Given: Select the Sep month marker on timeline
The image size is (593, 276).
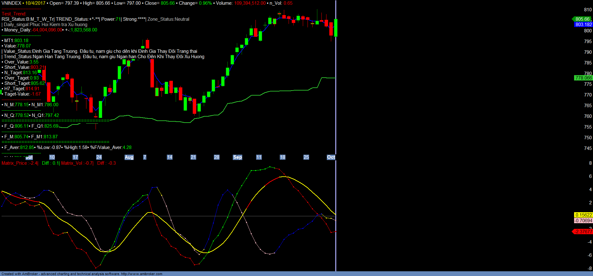Looking at the screenshot, I should click(x=238, y=157).
